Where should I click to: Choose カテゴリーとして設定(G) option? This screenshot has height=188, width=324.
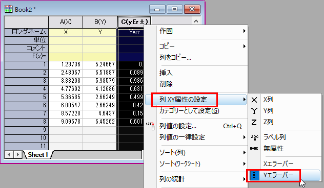coord(189,111)
